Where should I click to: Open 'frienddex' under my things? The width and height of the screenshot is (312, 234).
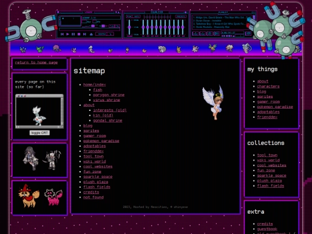[x=267, y=117]
